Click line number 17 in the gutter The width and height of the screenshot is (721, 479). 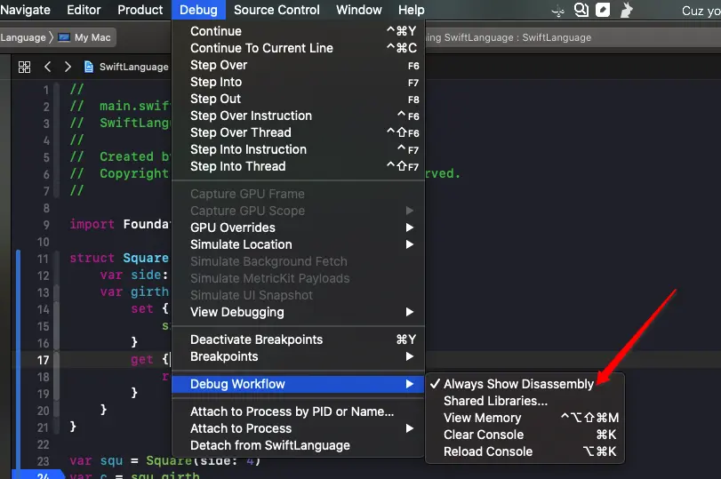tap(43, 360)
